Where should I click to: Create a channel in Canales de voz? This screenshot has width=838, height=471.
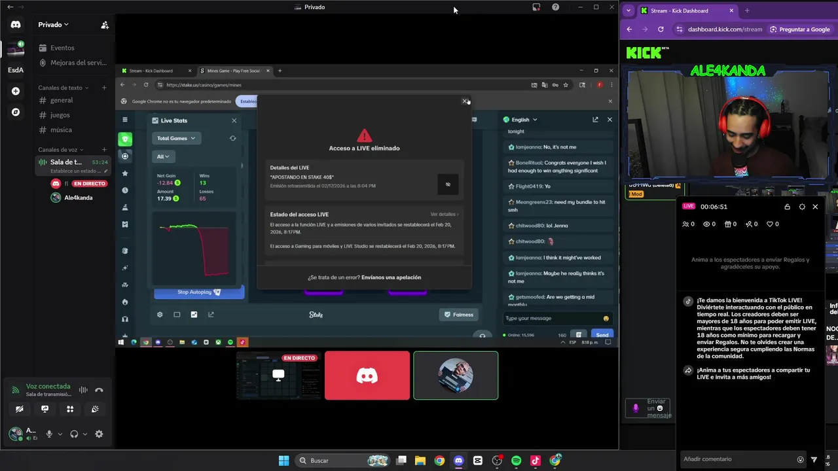click(x=104, y=150)
